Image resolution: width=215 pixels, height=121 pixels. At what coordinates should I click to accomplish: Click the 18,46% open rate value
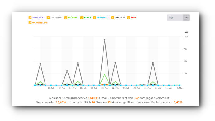[61, 102]
